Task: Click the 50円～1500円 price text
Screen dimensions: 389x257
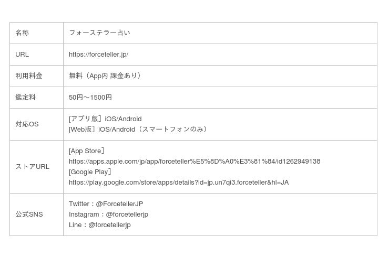Action: coord(90,98)
